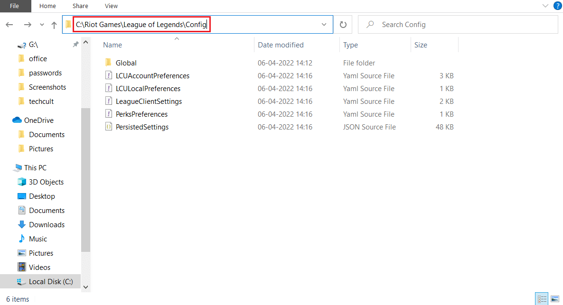Screen dimensions: 563x305
Task: Open Documents under OneDrive
Action: pos(47,135)
